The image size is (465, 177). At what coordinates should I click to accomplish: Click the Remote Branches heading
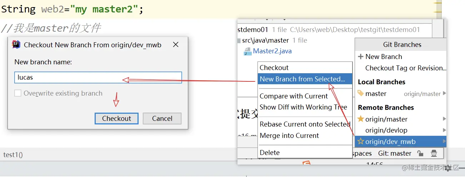click(x=386, y=107)
